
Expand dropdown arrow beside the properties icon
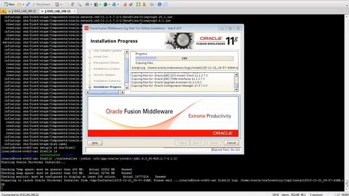click(x=61, y=4)
